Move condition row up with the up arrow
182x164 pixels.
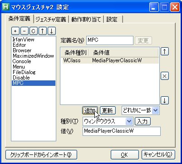coord(165,52)
